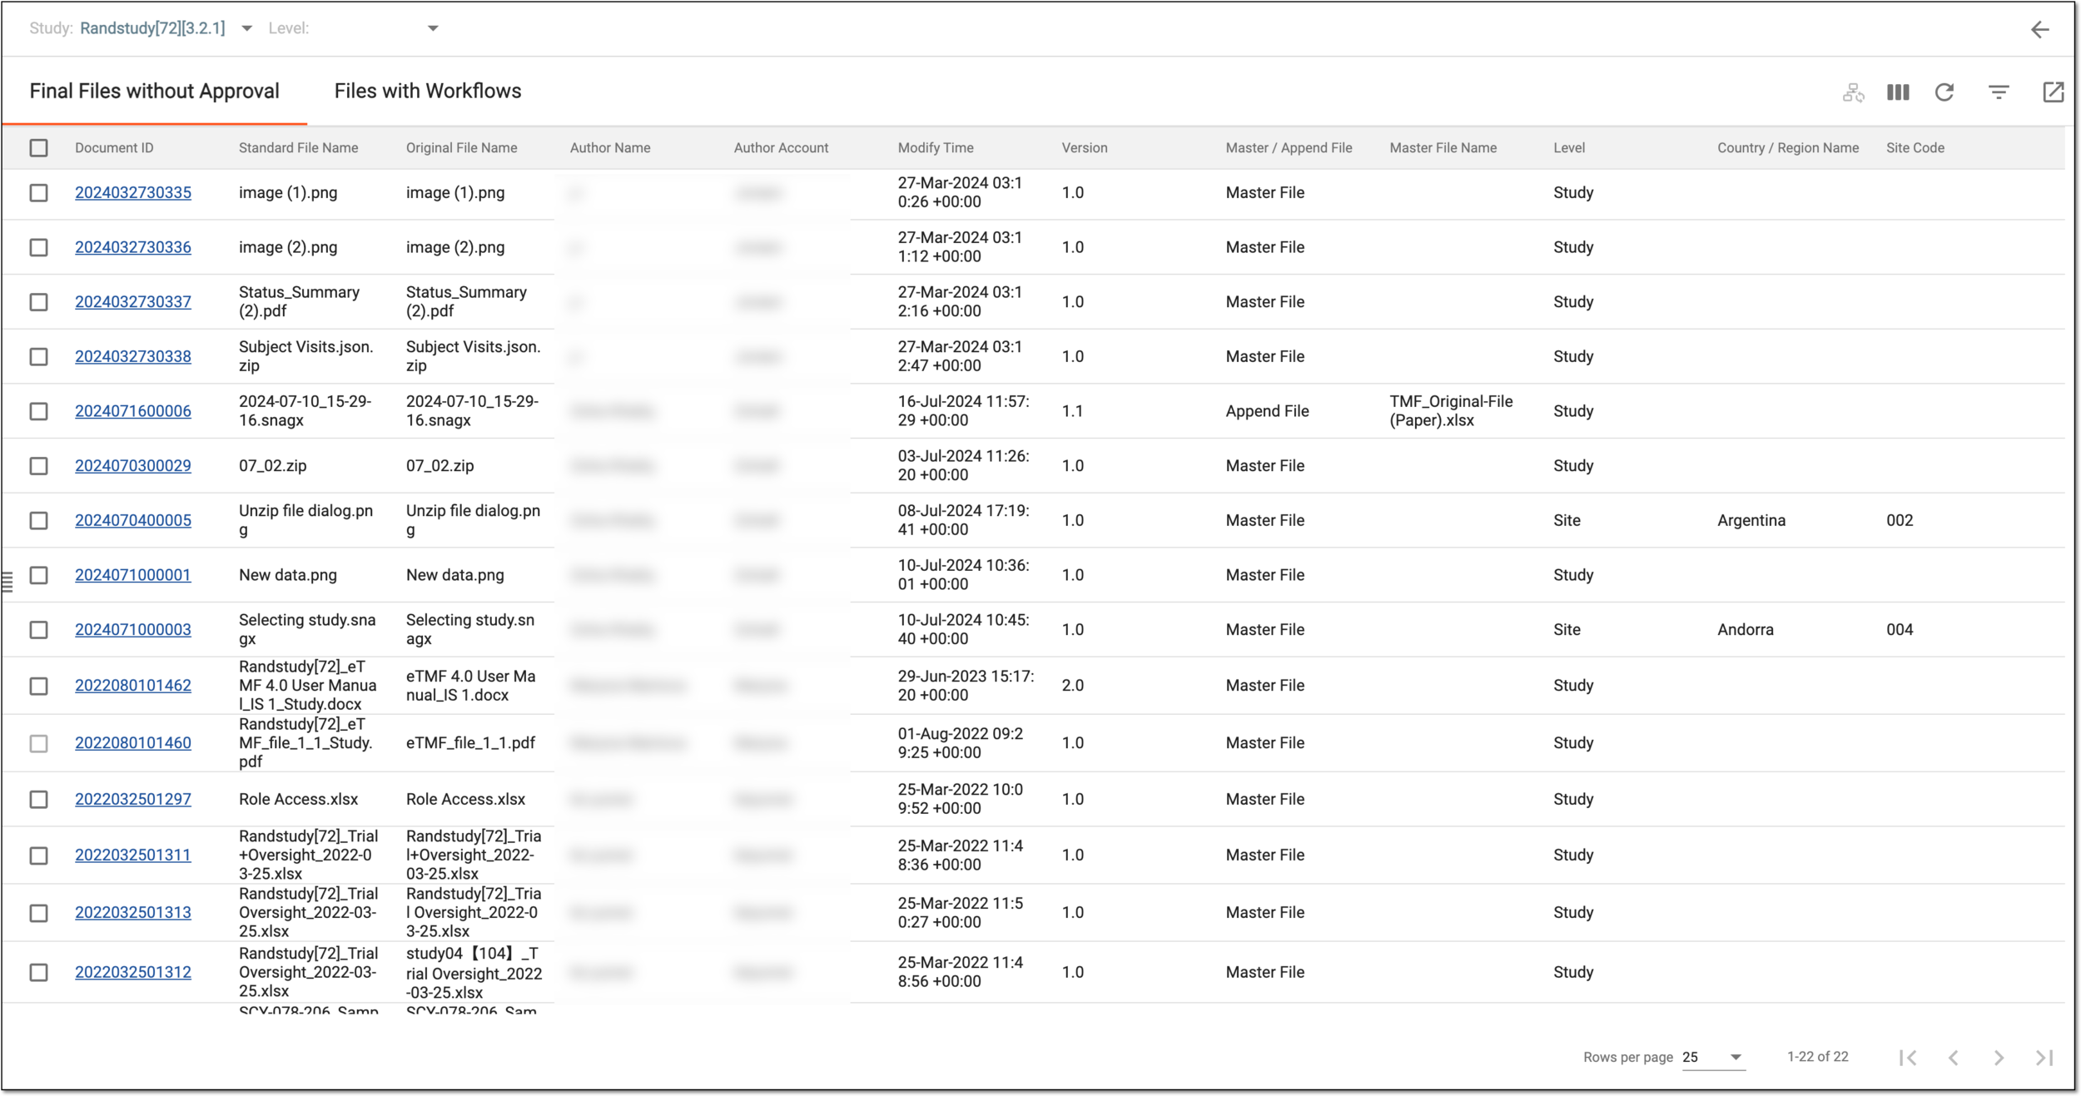2081x1096 pixels.
Task: Click the Standard File Name column header
Action: coord(298,148)
